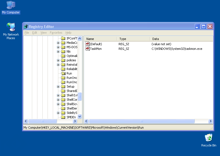
Task: Expand the MediaCc registry key
Action: coord(58,43)
